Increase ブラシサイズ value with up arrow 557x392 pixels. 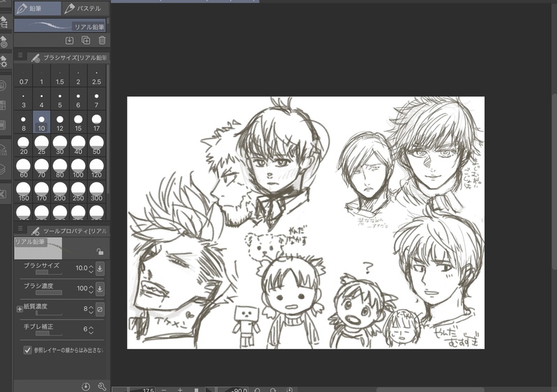point(91,266)
